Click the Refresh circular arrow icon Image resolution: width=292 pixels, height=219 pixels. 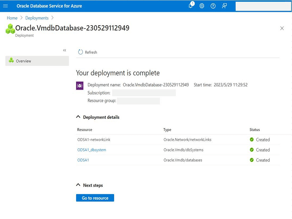(80, 52)
